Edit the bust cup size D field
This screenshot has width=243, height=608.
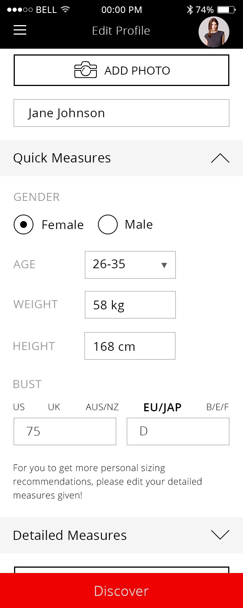coord(178,431)
